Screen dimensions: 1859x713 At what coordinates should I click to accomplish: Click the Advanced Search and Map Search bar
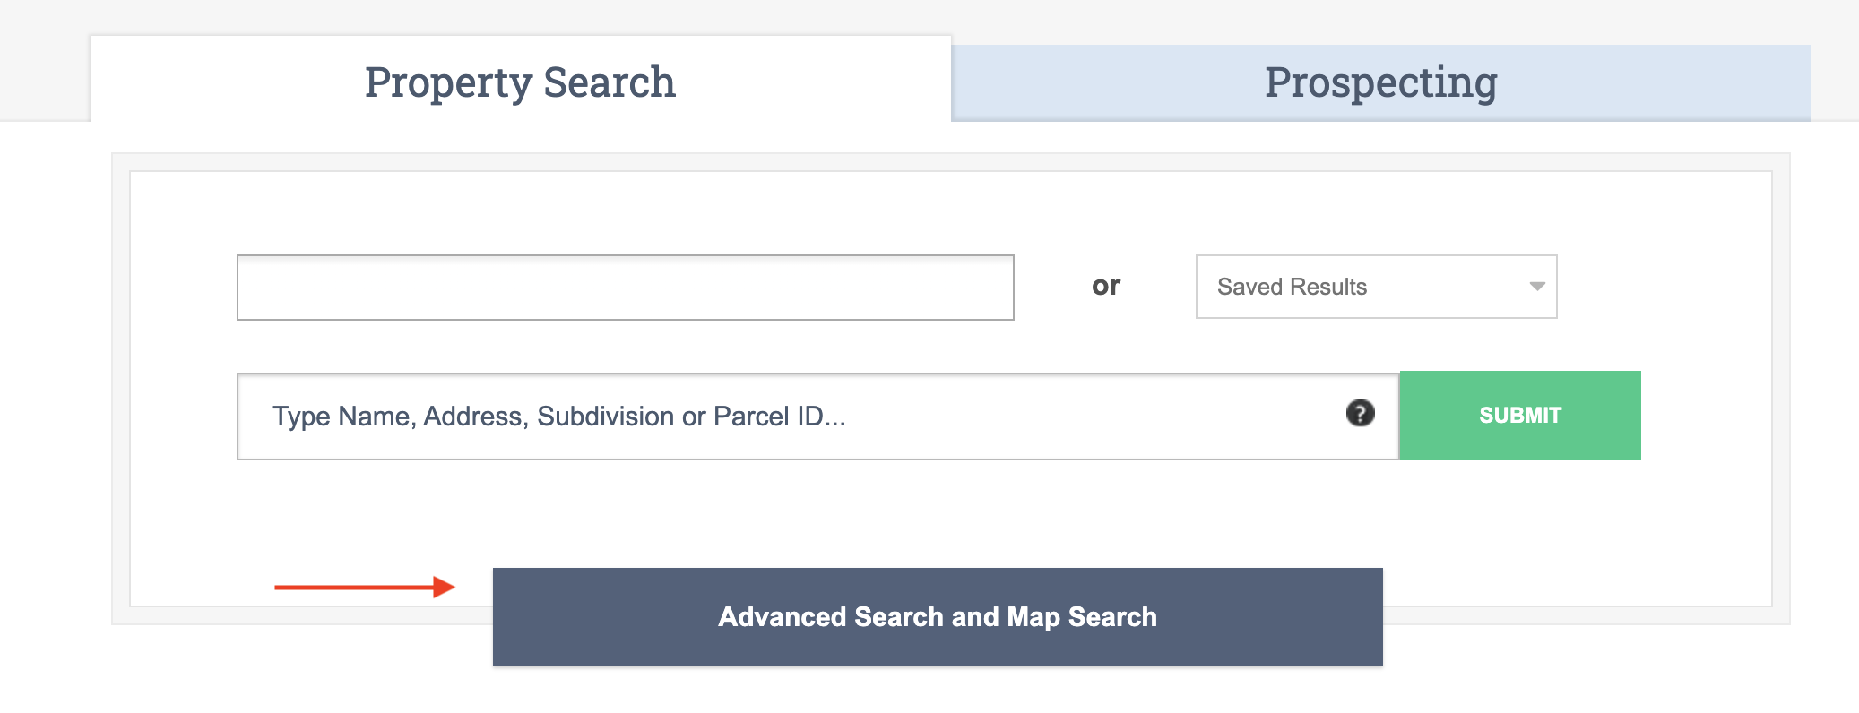click(x=938, y=616)
